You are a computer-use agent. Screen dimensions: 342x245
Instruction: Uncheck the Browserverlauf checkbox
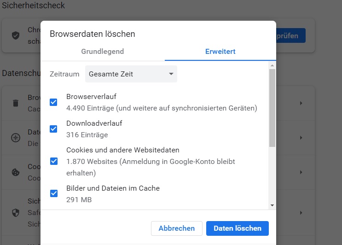click(x=53, y=102)
